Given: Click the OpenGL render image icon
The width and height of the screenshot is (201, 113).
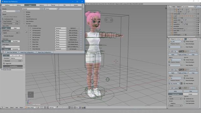Looking at the screenshot, I should [x=83, y=107].
